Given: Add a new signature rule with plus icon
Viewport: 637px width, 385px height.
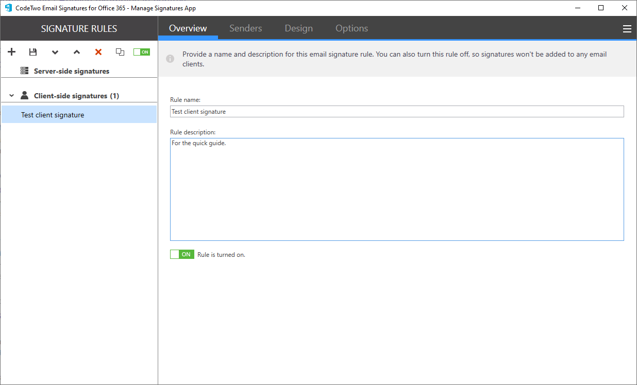Looking at the screenshot, I should tap(12, 52).
